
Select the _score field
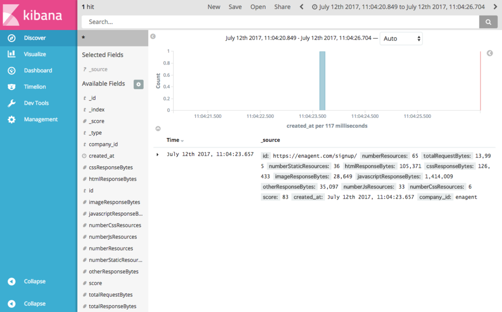(97, 121)
